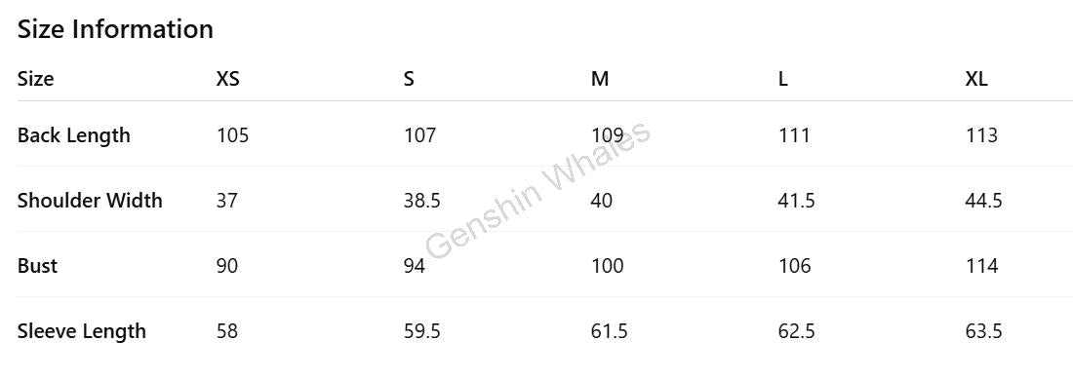Select the L size column header
Image resolution: width=1073 pixels, height=378 pixels.
783,79
